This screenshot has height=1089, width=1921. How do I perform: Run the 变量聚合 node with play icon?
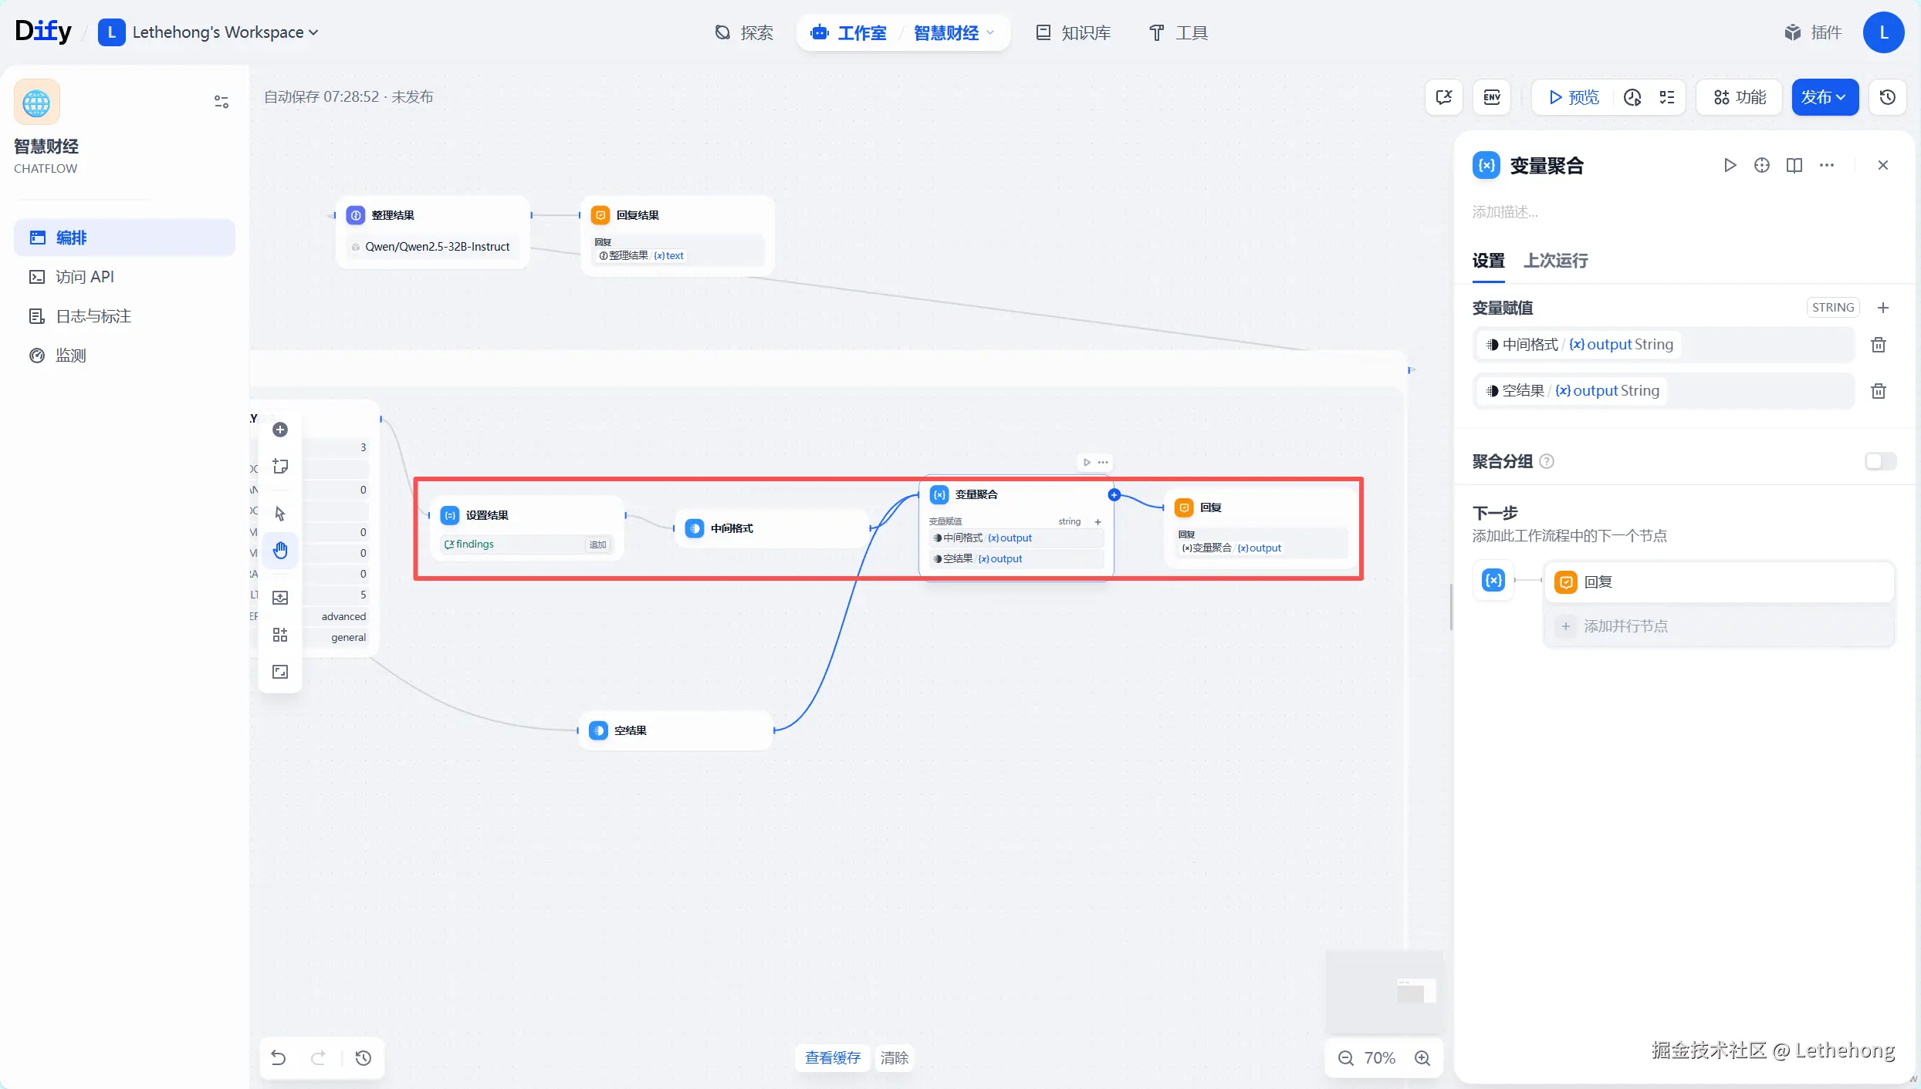1730,165
